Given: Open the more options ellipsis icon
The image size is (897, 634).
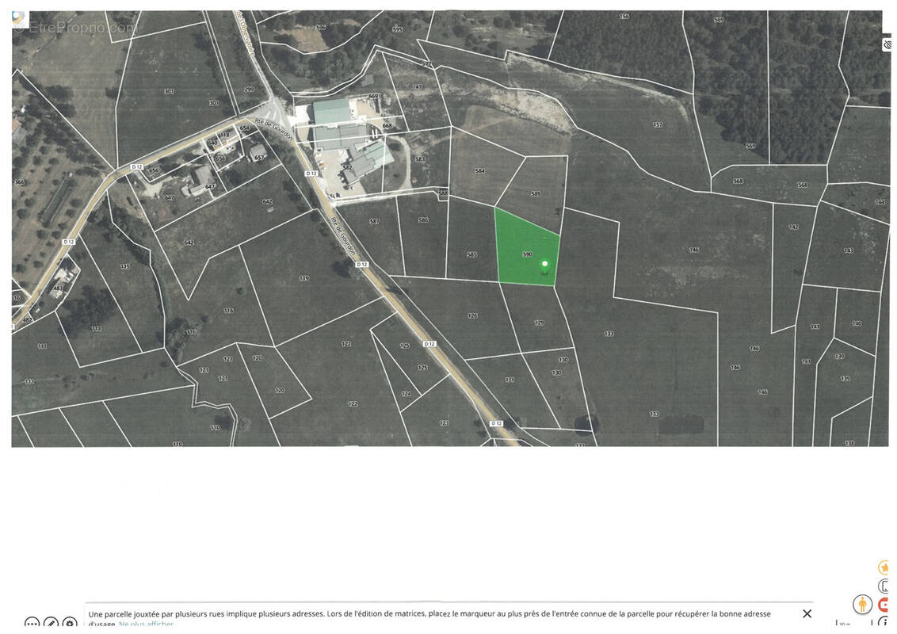Looking at the screenshot, I should (x=32, y=624).
